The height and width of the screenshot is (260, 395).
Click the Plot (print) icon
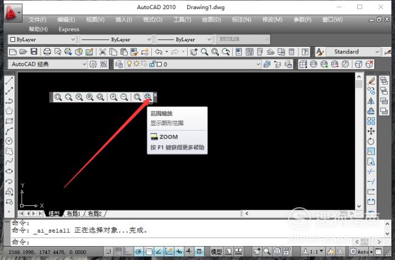47,52
